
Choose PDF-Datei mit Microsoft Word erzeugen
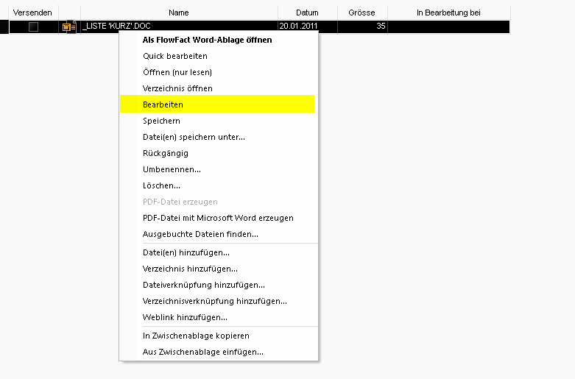click(x=218, y=218)
